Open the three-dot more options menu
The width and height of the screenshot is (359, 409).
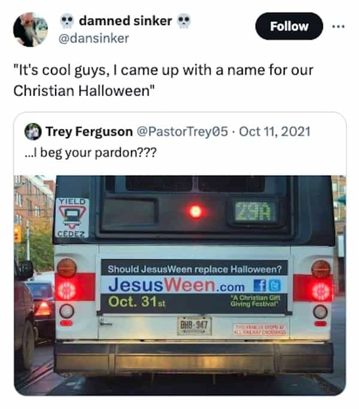(x=339, y=26)
